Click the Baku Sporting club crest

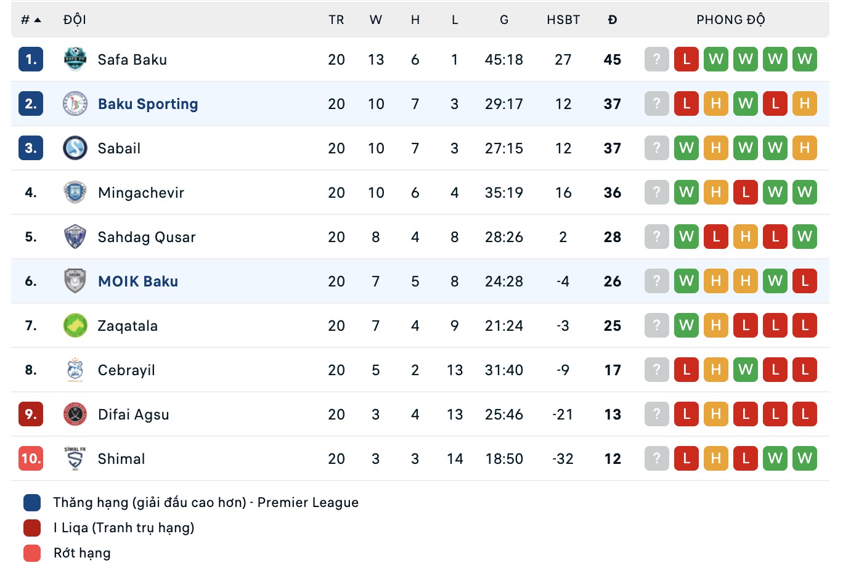tap(75, 104)
